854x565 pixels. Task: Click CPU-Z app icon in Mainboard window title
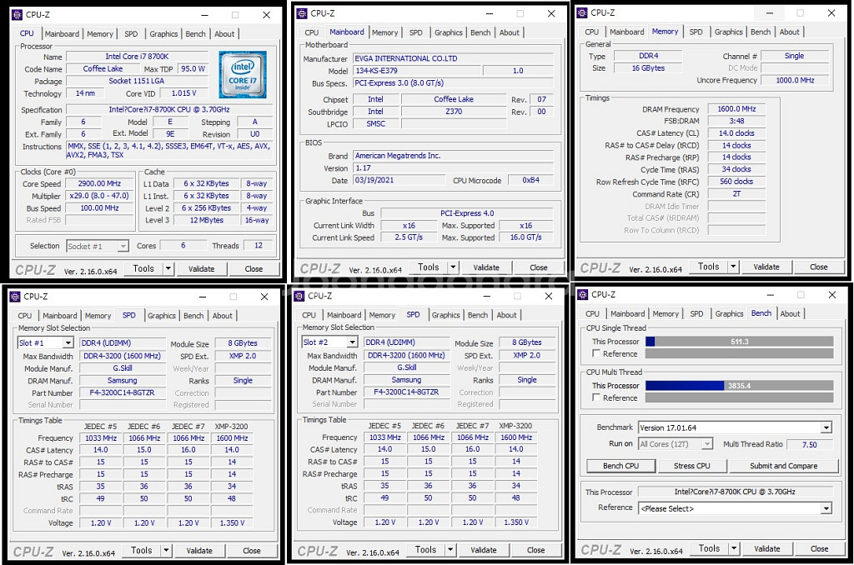coord(302,13)
